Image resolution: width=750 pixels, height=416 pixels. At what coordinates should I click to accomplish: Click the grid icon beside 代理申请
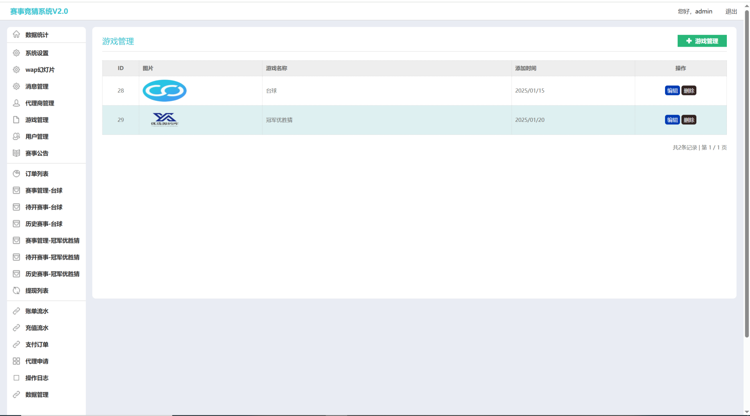click(x=16, y=361)
